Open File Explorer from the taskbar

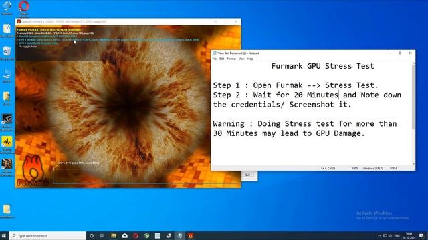114,235
